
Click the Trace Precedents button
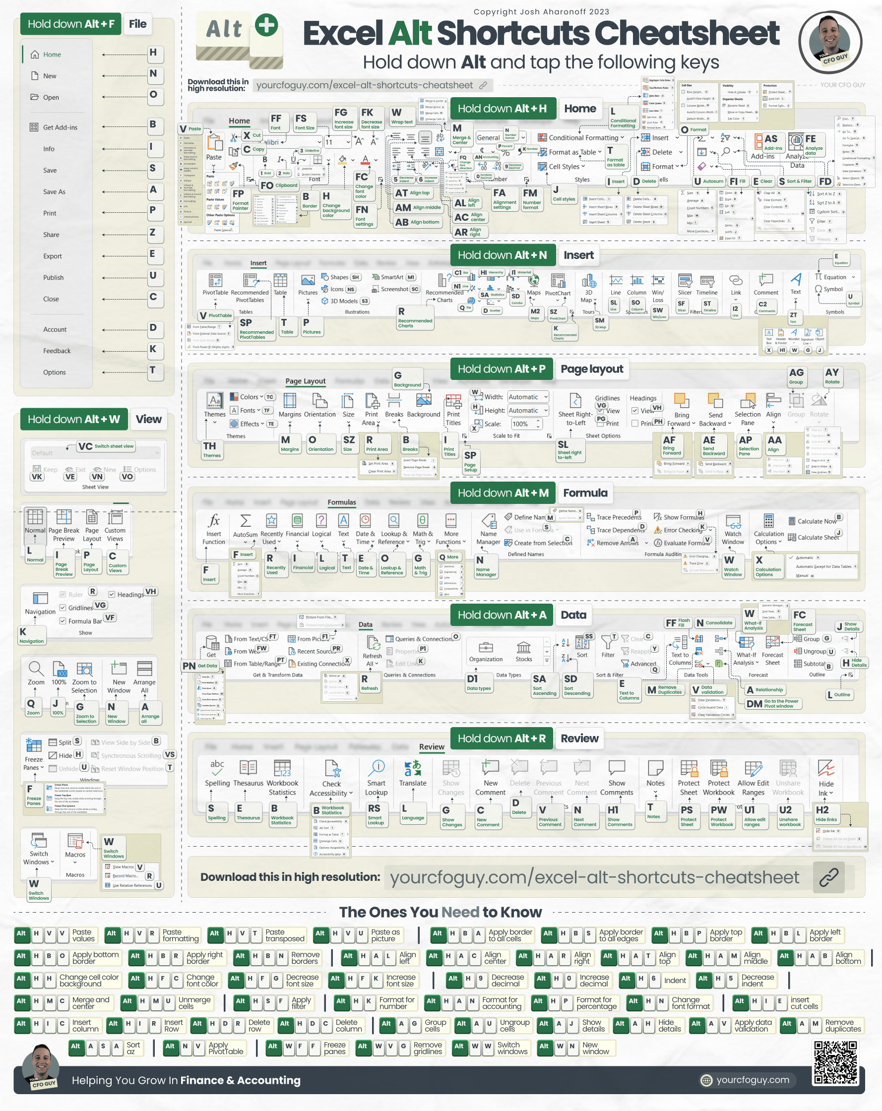(614, 517)
